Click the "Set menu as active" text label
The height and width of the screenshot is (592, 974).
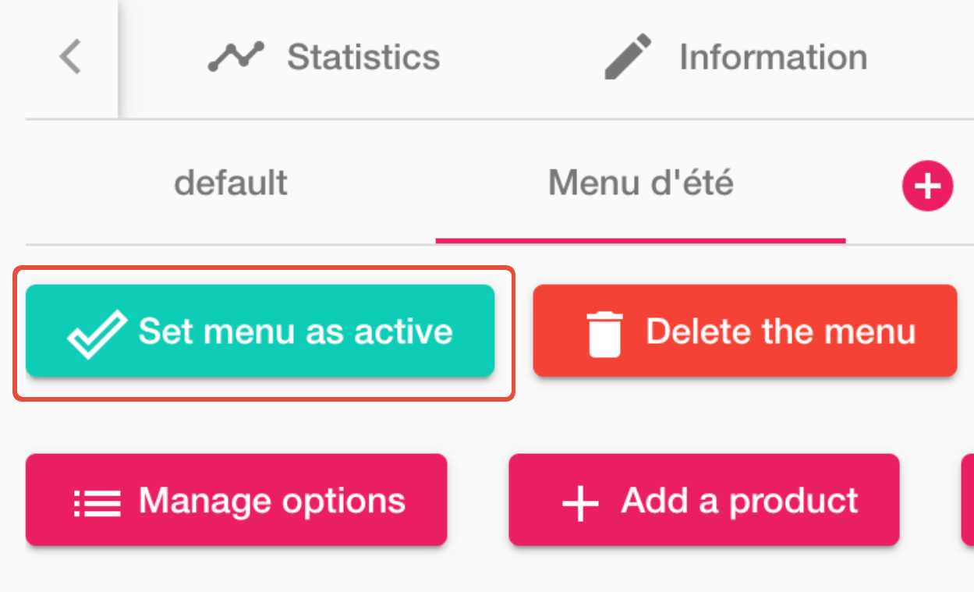coord(296,331)
